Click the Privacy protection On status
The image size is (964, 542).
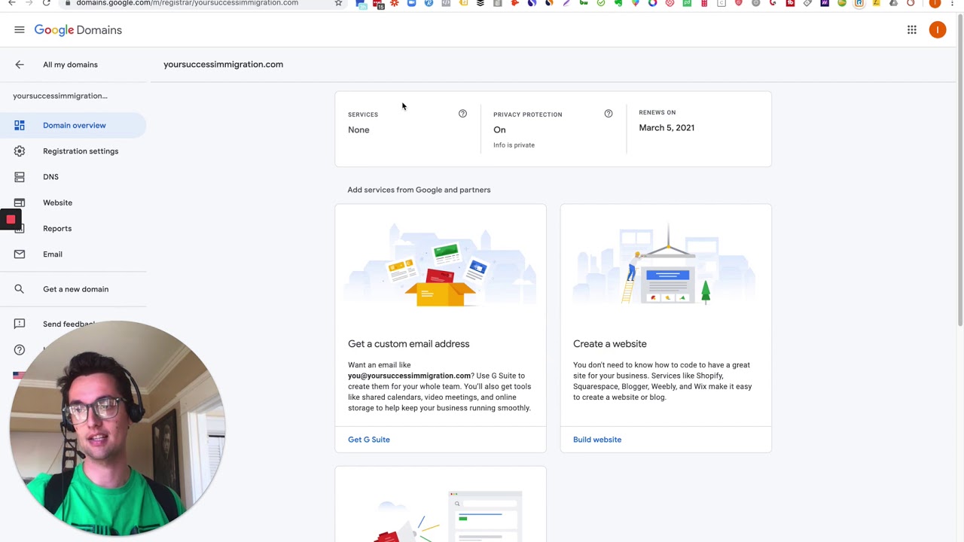(499, 130)
